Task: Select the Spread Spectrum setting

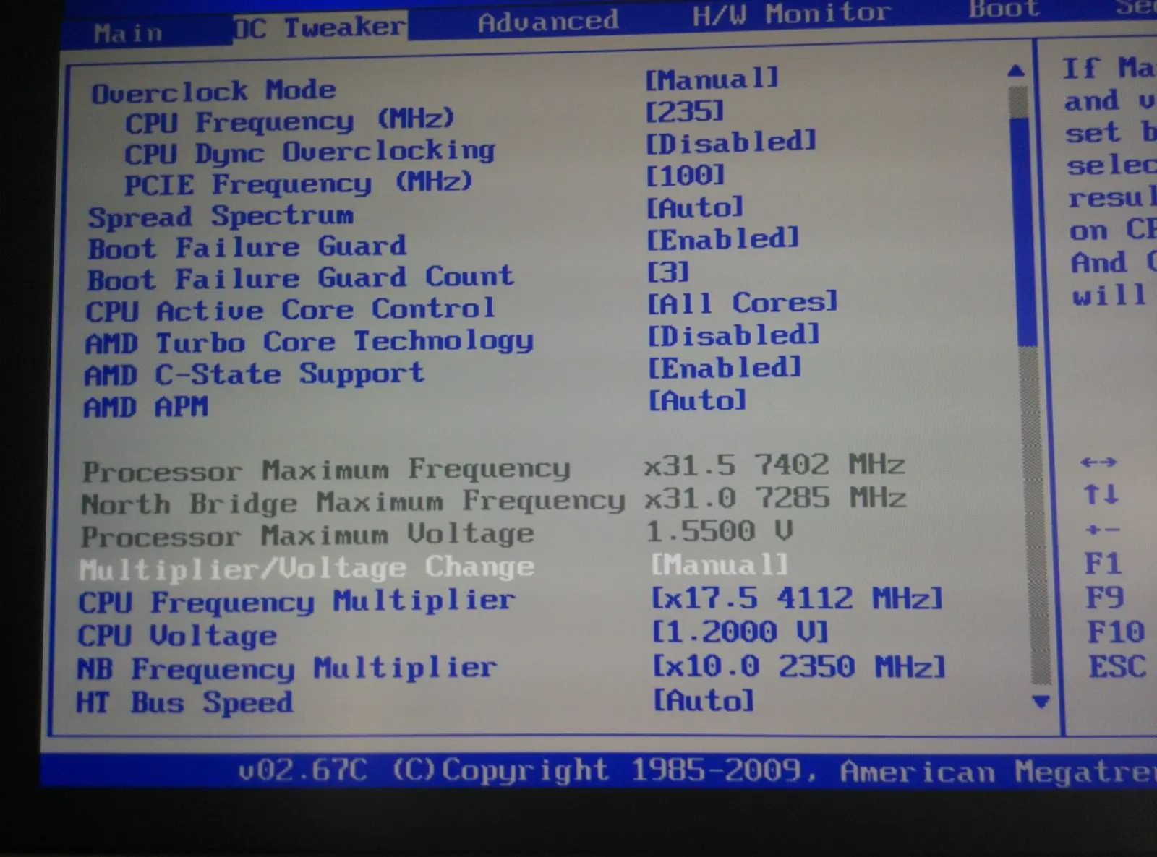Action: [221, 216]
